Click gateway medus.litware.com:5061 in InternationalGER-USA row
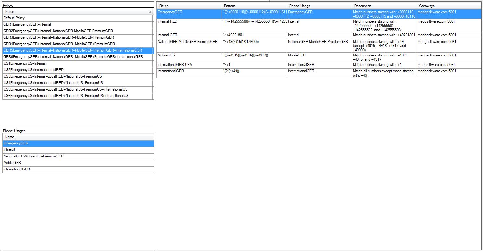 point(449,65)
